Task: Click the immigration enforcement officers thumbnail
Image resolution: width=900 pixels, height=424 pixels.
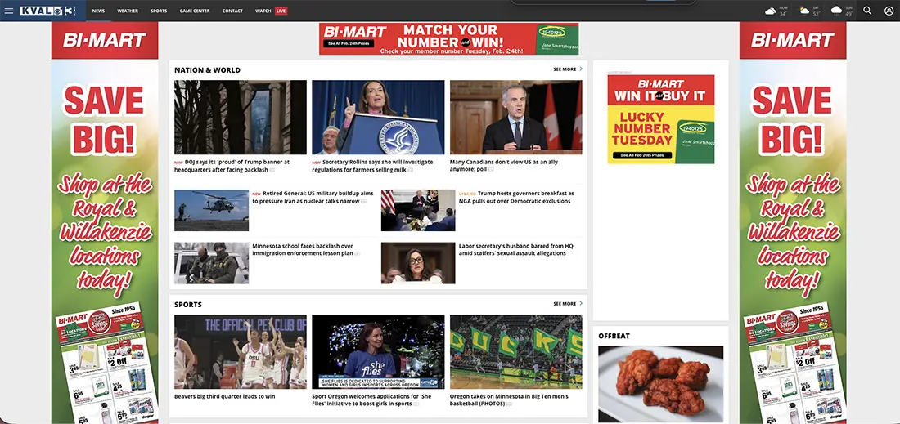Action: coord(212,263)
